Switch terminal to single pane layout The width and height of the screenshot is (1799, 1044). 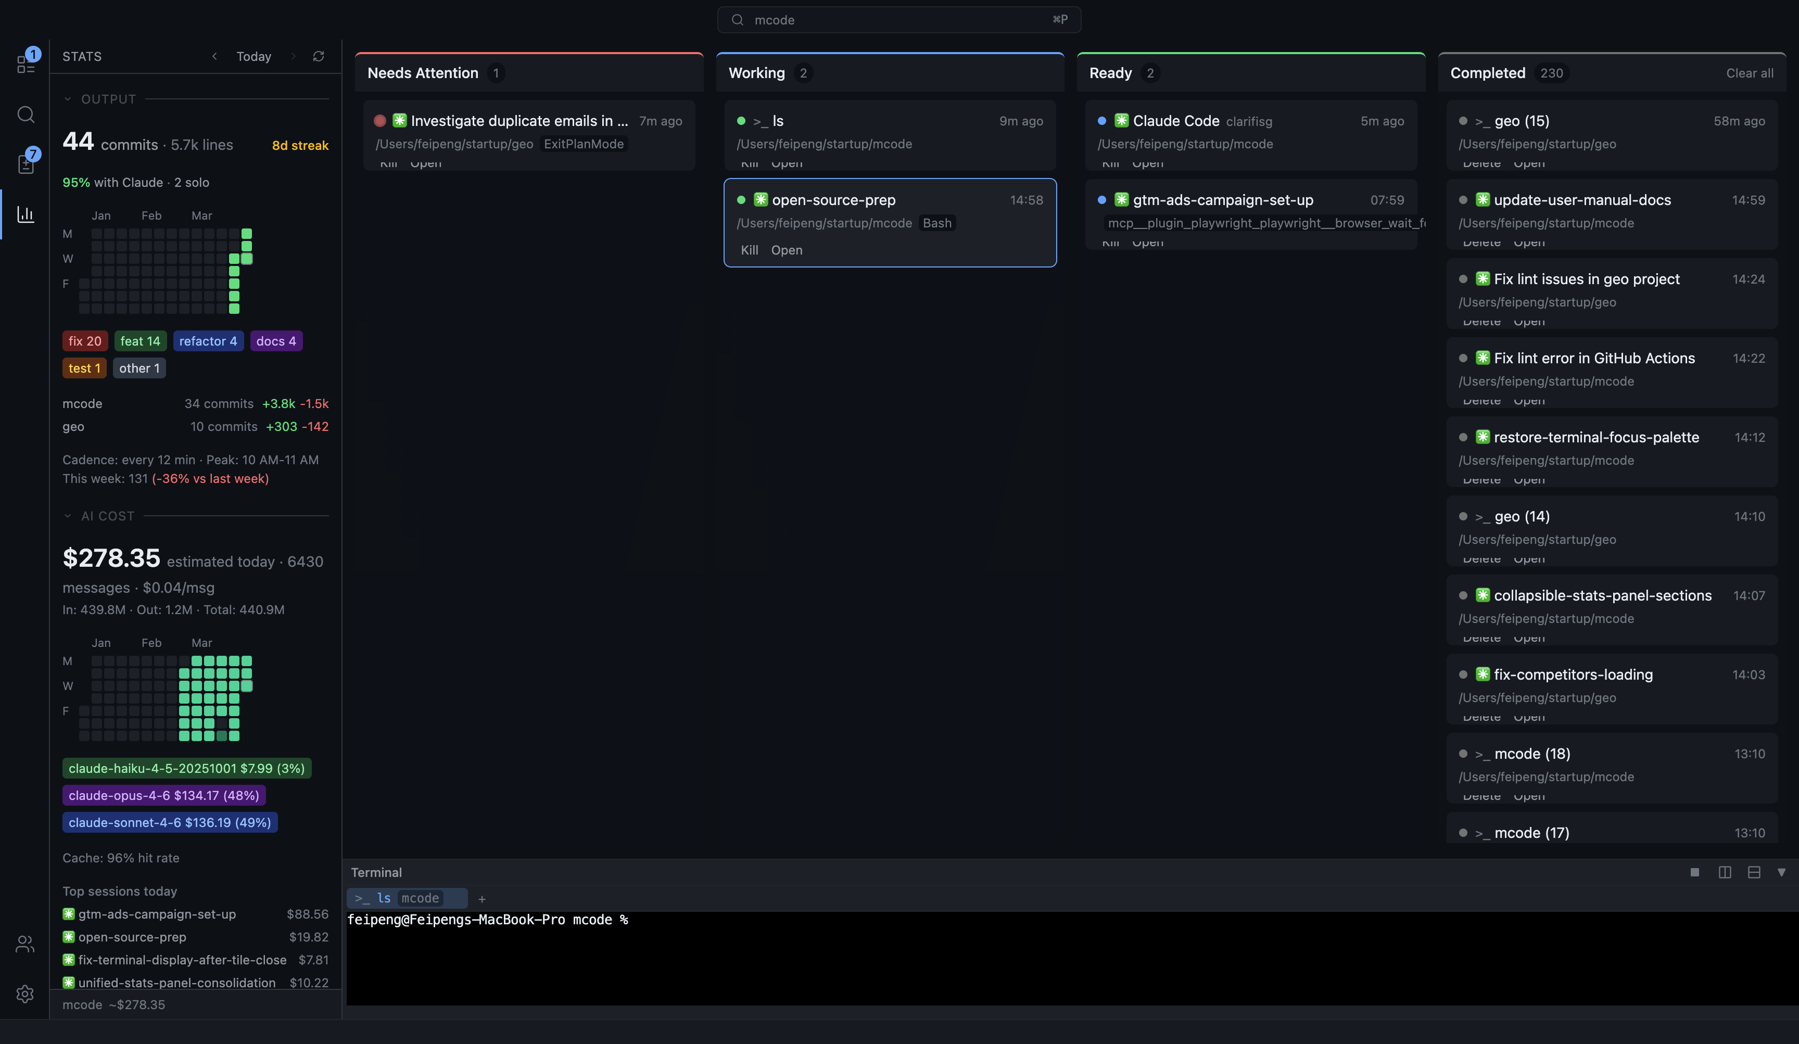[x=1695, y=872]
